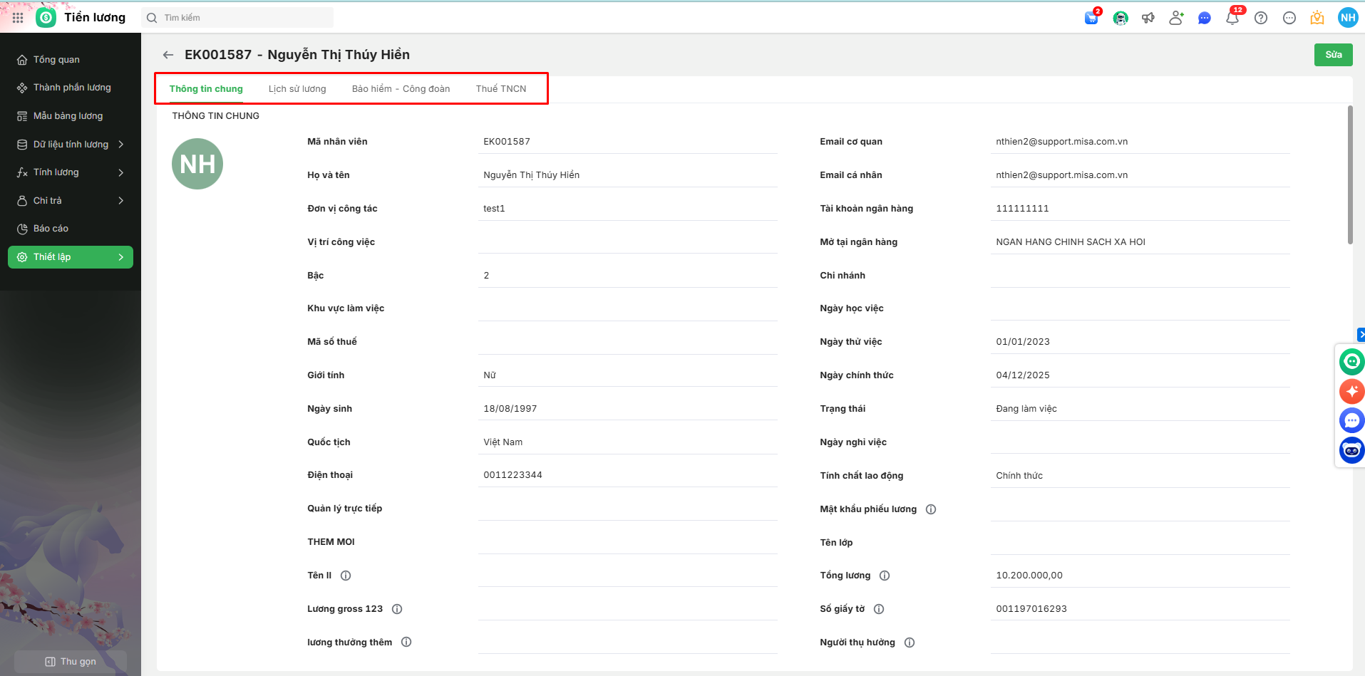Collapse sidebar with Thu gọn button
This screenshot has width=1365, height=676.
(71, 662)
